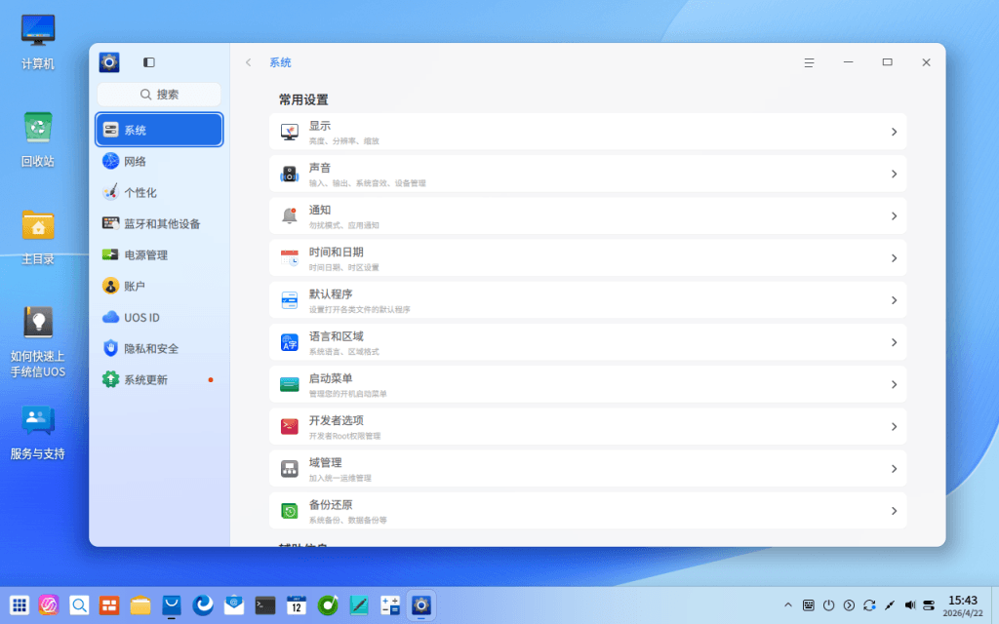The width and height of the screenshot is (999, 624).
Task: Click the 系统 breadcrumb title
Action: click(280, 62)
